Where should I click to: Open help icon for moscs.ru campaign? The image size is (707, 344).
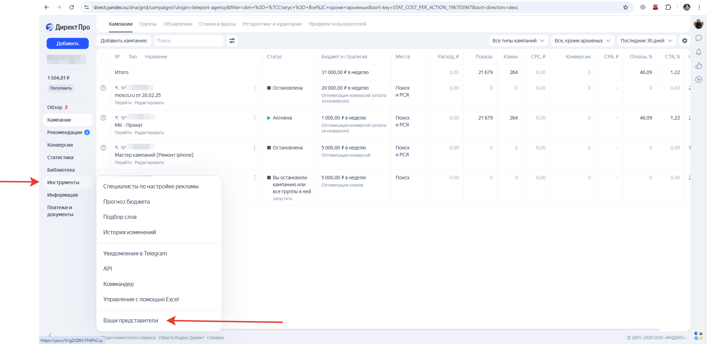103,88
